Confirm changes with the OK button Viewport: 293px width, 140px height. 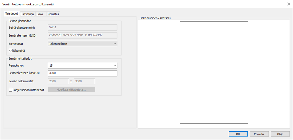click(x=238, y=134)
